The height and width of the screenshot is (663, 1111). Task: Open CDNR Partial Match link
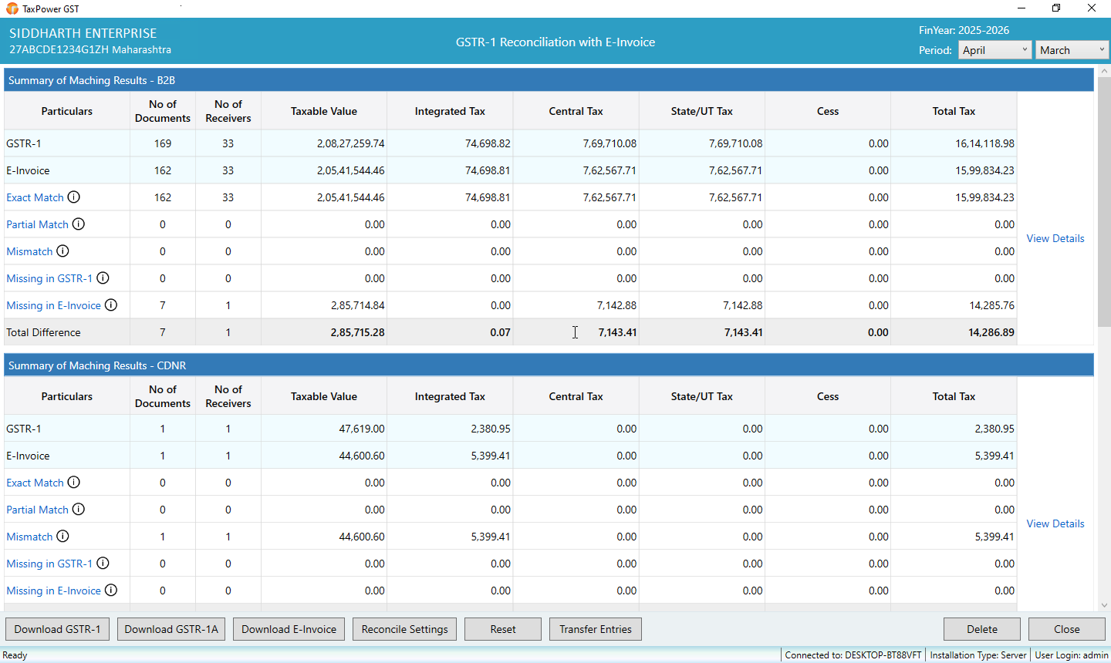click(x=37, y=510)
